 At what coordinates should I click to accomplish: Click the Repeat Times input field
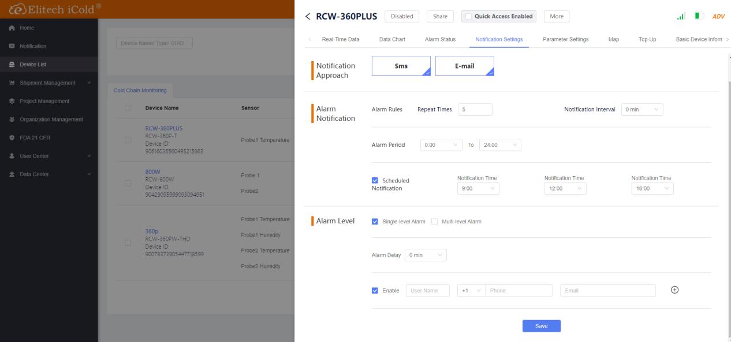click(475, 109)
